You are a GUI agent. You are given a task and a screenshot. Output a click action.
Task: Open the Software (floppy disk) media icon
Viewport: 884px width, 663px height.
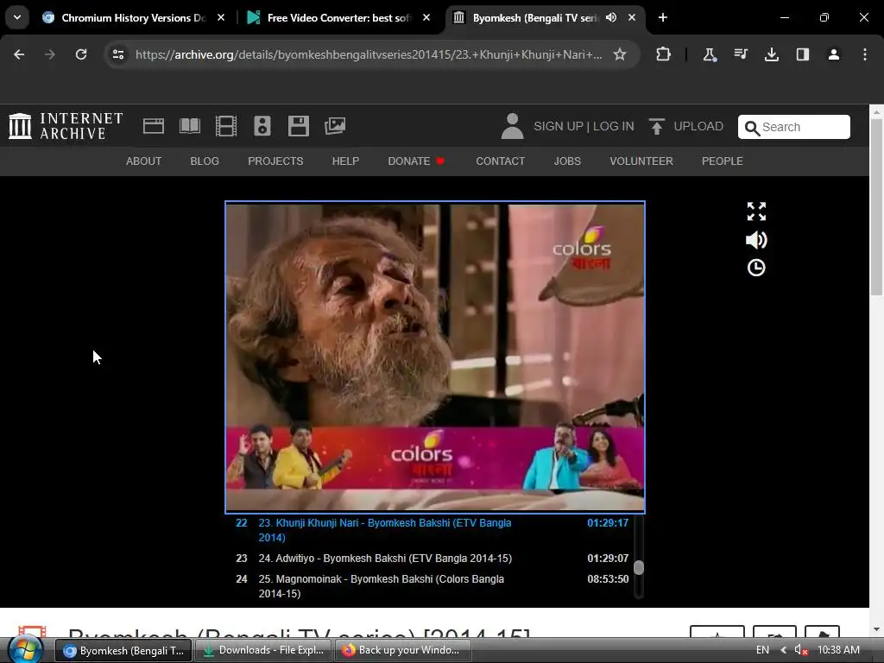tap(298, 126)
